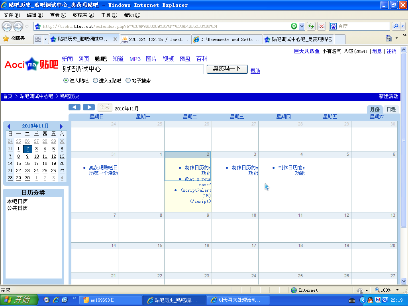Select the 进入i贴吧 radio button

coord(96,80)
